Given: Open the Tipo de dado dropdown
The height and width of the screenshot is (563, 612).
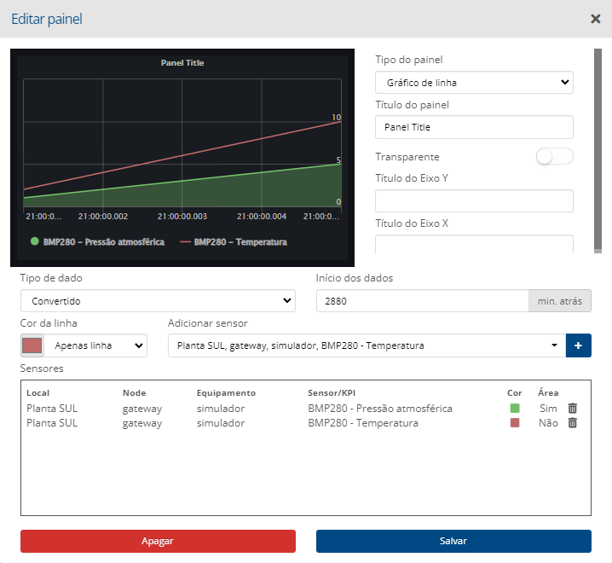Looking at the screenshot, I should [x=158, y=301].
